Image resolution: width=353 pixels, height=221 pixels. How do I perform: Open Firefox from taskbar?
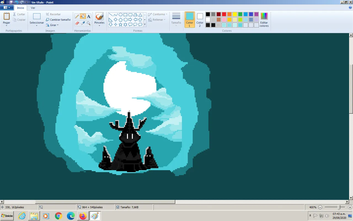click(x=83, y=216)
